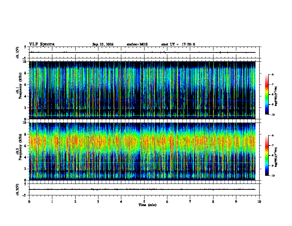
Task: Click the 3 minute tick label
Action: point(98,202)
